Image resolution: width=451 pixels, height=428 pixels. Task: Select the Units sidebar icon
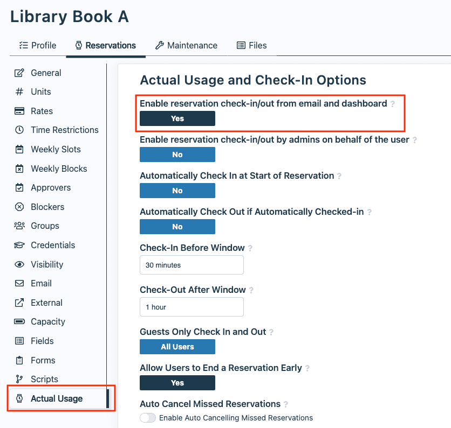click(x=19, y=92)
